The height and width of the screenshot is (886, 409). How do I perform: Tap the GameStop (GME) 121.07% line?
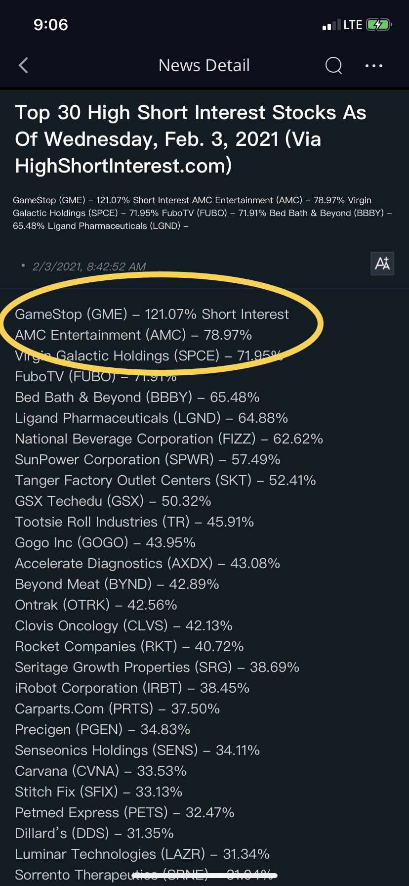(x=152, y=314)
